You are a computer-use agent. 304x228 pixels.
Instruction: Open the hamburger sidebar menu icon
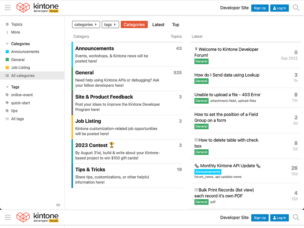point(8,8)
